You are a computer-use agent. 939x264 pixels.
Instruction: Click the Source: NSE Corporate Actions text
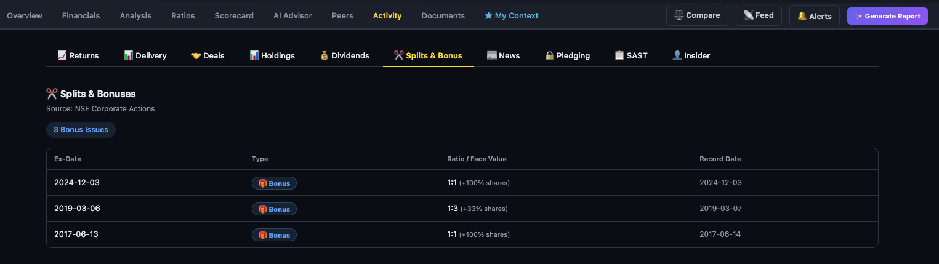[x=100, y=109]
